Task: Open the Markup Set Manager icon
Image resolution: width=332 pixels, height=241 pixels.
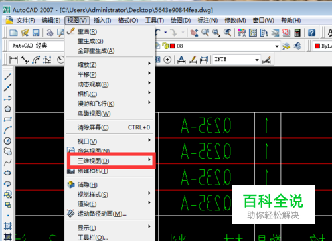Action: pos(286,33)
